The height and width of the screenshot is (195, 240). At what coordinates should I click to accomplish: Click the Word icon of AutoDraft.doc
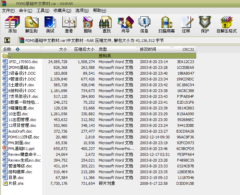click(x=5, y=131)
